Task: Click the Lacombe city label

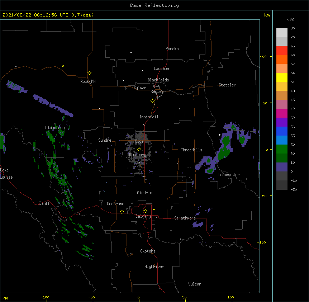Action: click(161, 69)
